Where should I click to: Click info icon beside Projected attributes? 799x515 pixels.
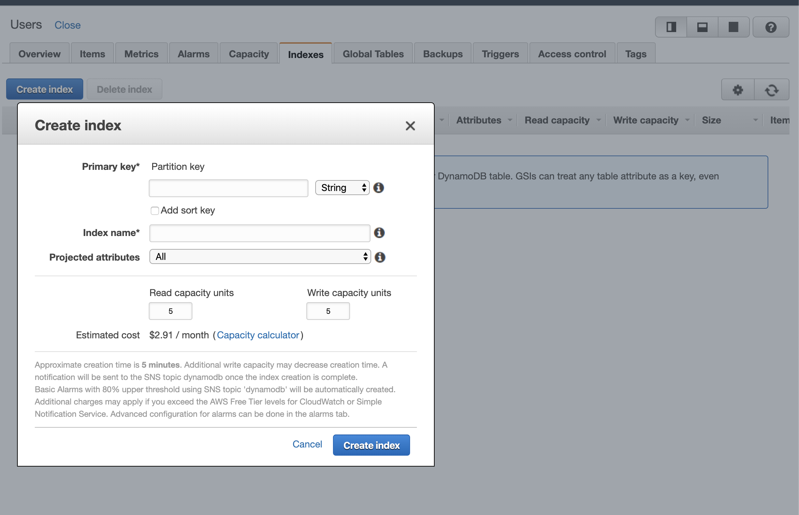tap(380, 257)
